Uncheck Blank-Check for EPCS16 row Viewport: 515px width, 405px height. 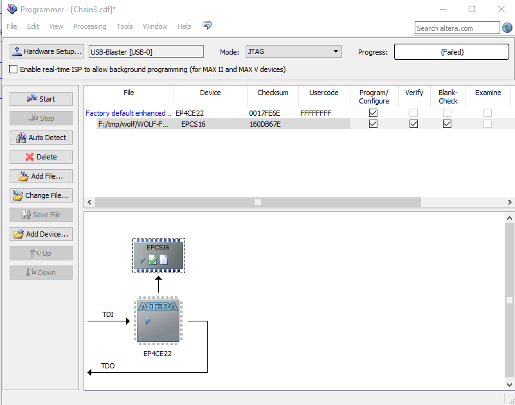(447, 124)
